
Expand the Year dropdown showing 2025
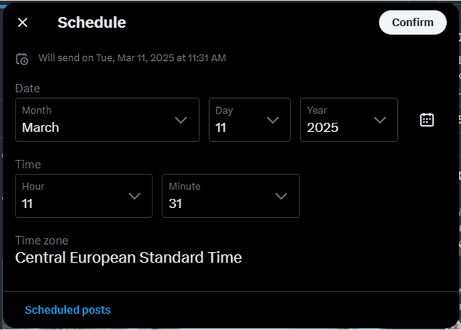coord(349,120)
